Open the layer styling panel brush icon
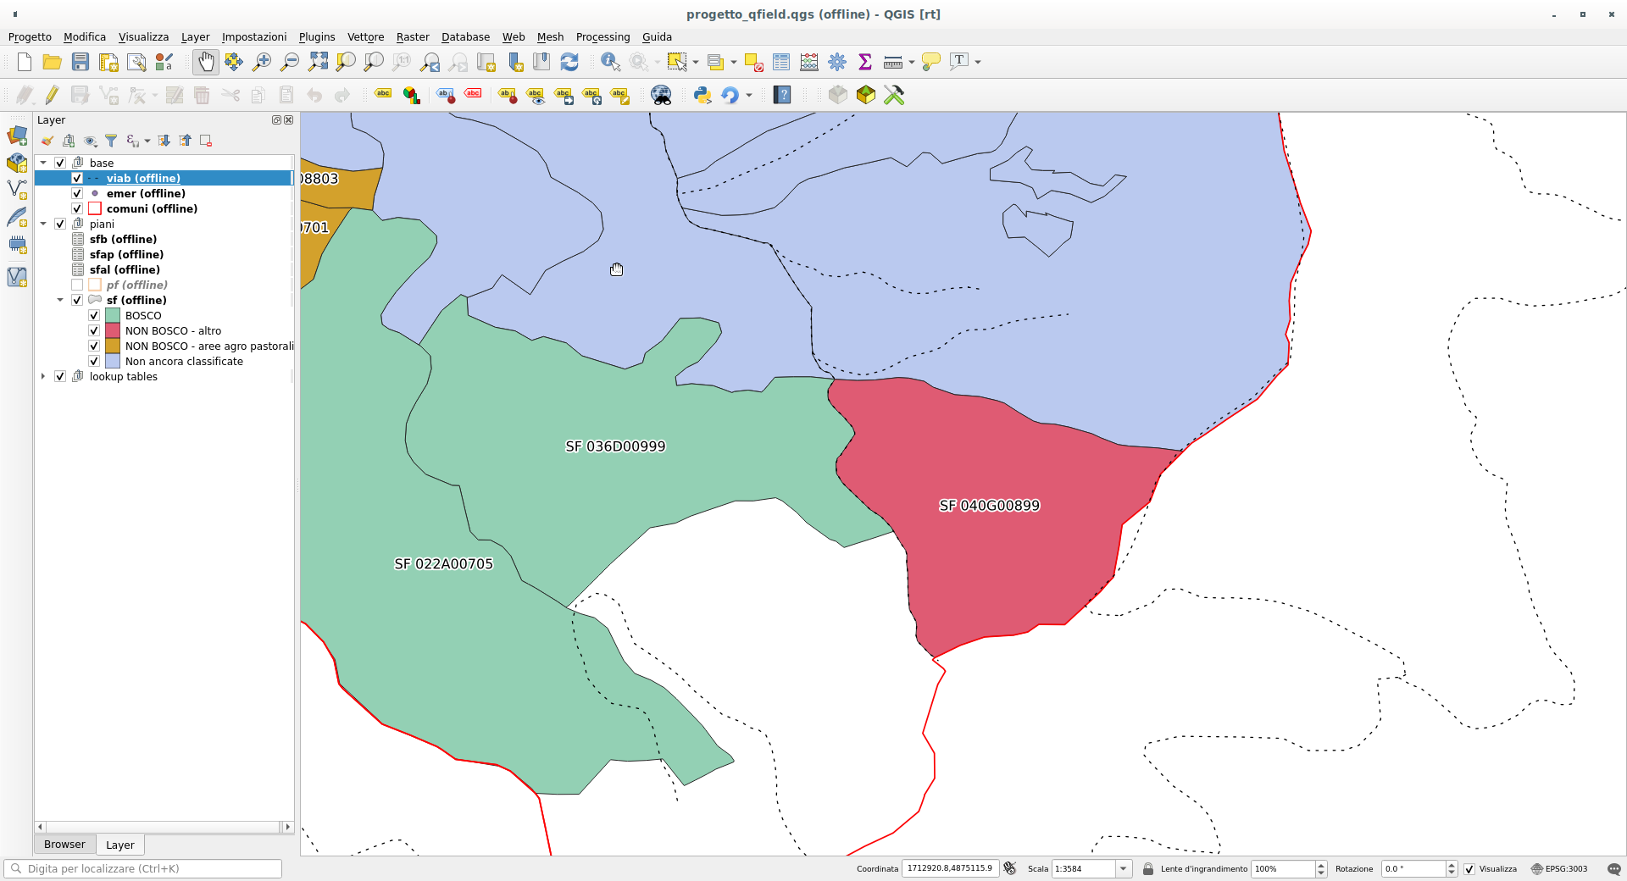The width and height of the screenshot is (1627, 881). point(47,141)
